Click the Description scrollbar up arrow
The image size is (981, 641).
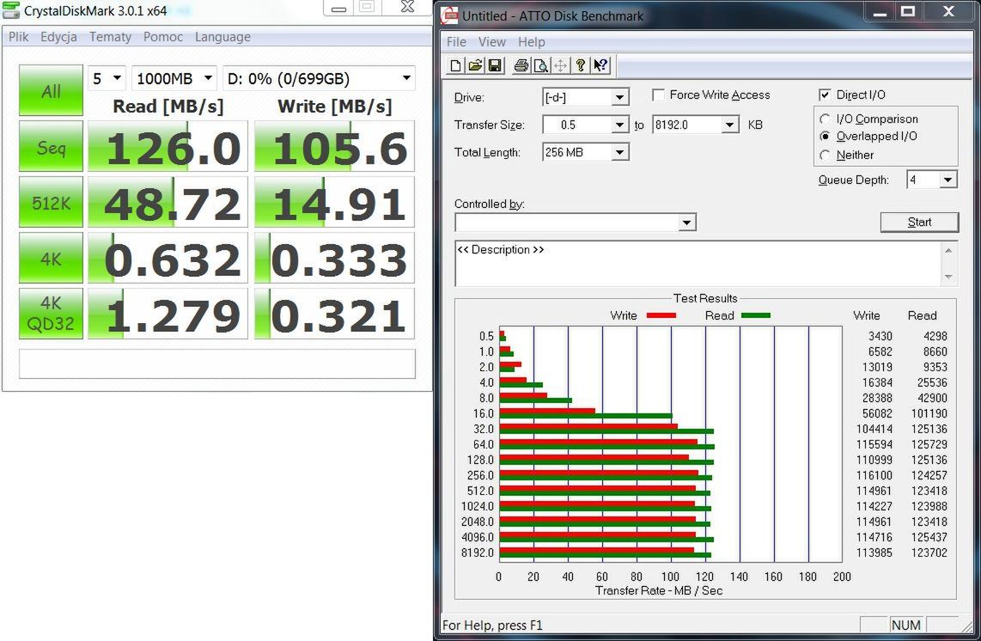(x=948, y=250)
